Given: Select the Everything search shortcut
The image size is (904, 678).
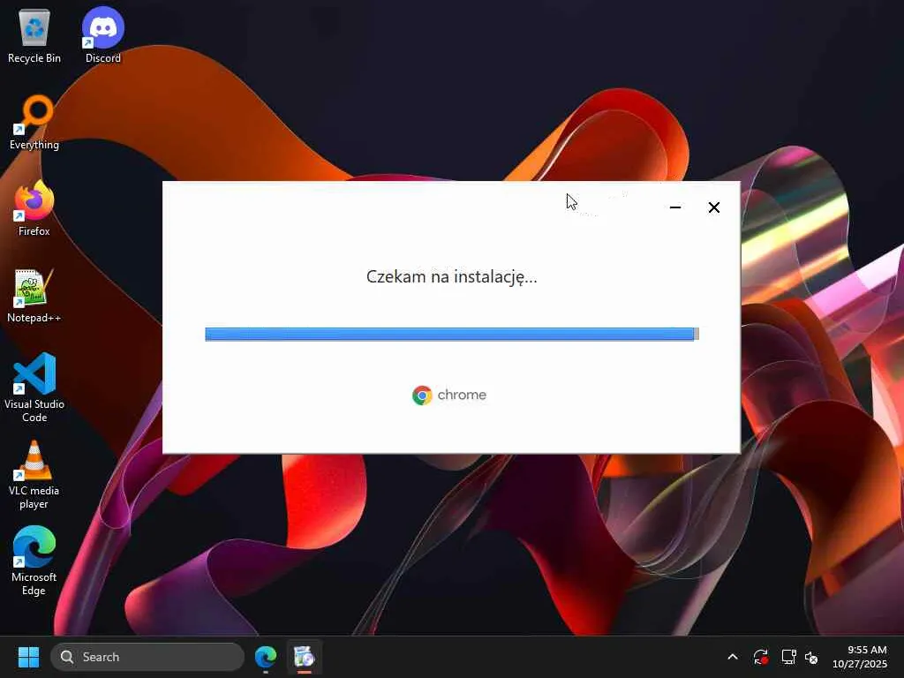Looking at the screenshot, I should point(34,123).
